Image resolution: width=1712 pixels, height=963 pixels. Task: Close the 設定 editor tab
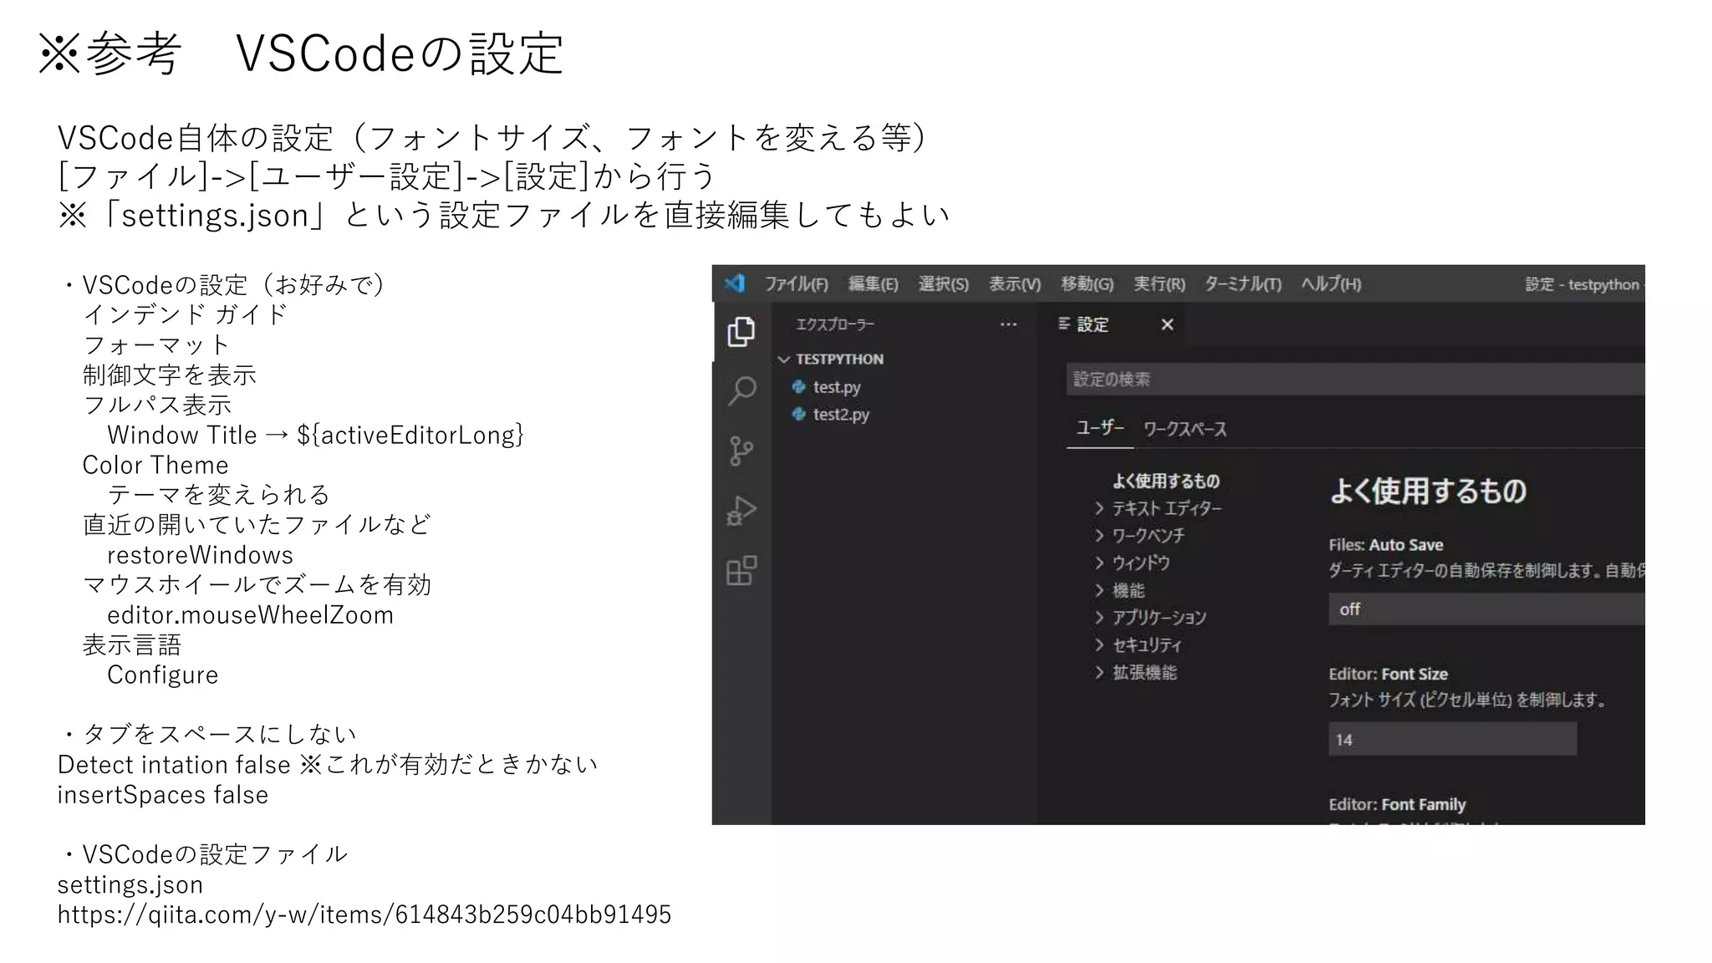[1167, 324]
